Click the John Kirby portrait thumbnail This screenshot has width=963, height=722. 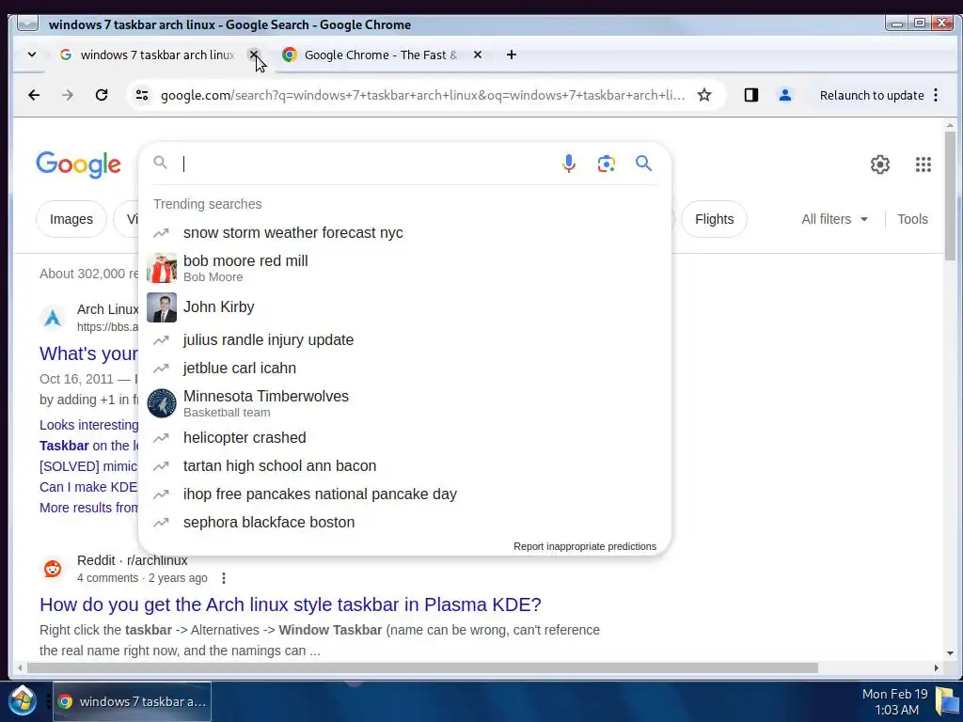click(x=162, y=307)
